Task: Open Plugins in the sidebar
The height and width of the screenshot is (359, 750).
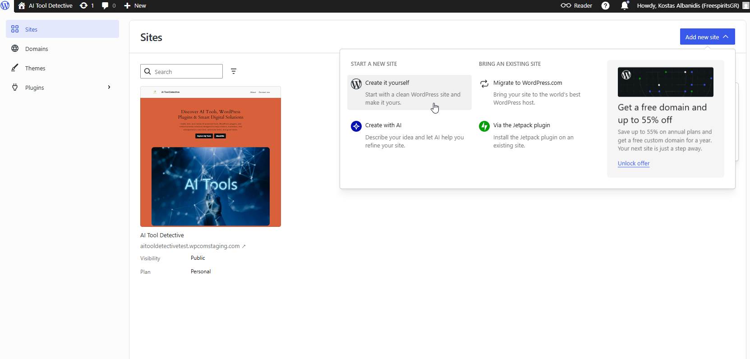Action: 62,87
